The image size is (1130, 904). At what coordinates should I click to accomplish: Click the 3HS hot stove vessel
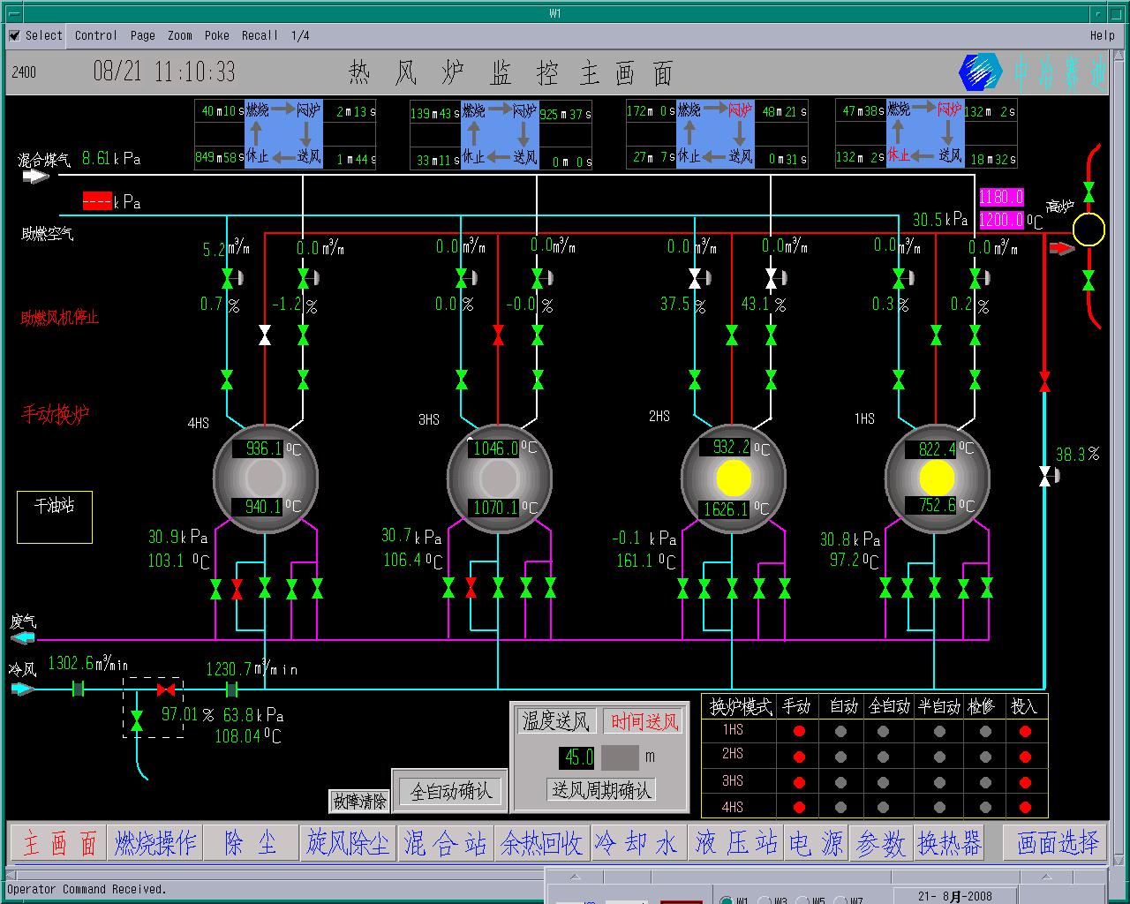pos(499,478)
